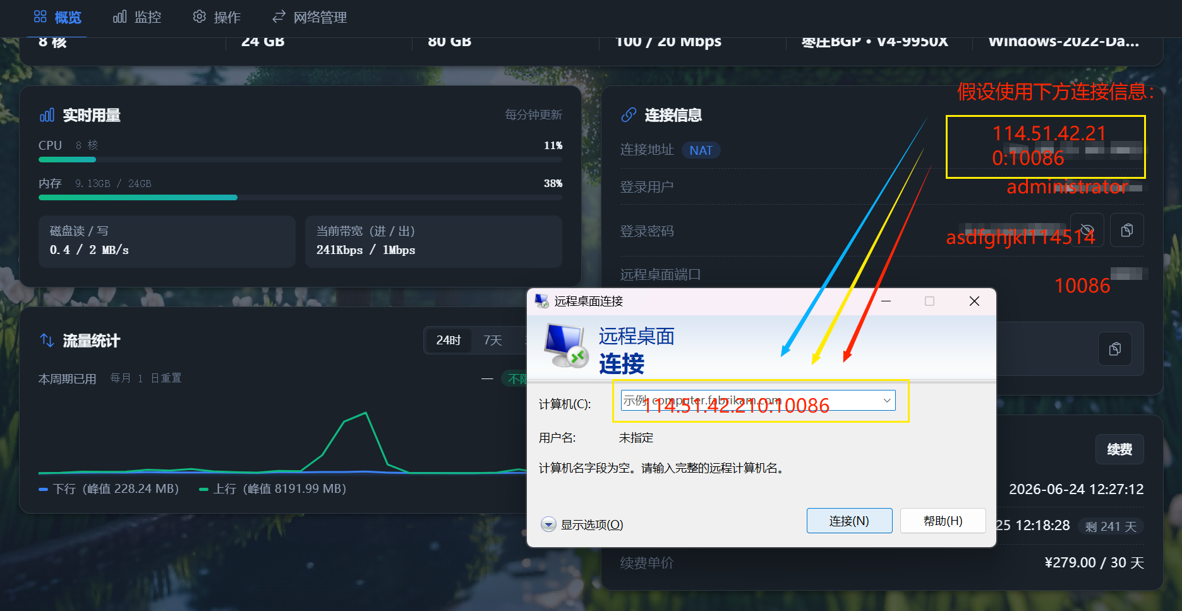Open the 操作 operations tab

point(217,17)
